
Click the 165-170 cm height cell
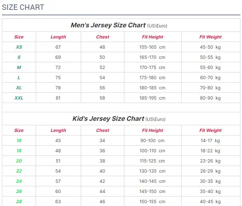152,57
